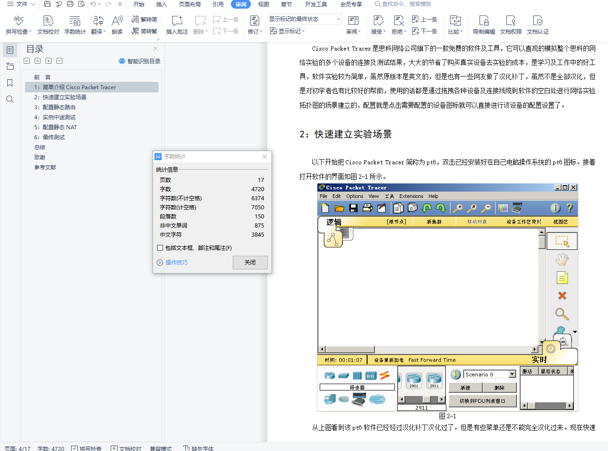
Task: Switch to the 视图 tab
Action: point(264,4)
